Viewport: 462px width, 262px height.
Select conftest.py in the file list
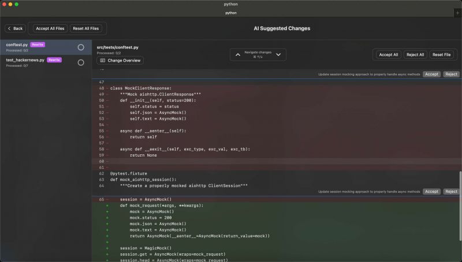coord(46,47)
